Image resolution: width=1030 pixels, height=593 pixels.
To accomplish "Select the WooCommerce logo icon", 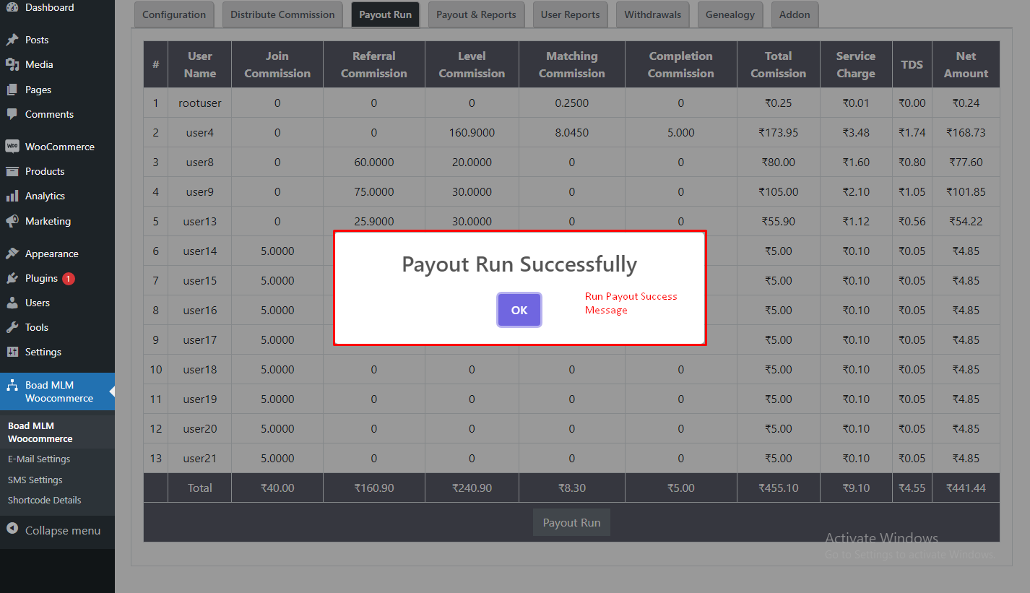I will click(x=14, y=147).
